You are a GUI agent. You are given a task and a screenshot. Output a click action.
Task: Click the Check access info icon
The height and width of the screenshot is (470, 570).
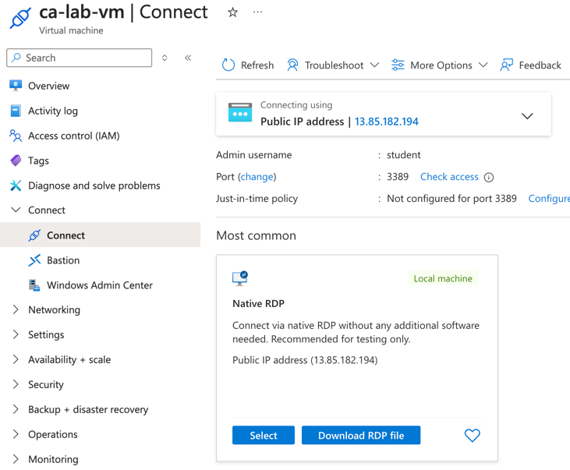(489, 178)
